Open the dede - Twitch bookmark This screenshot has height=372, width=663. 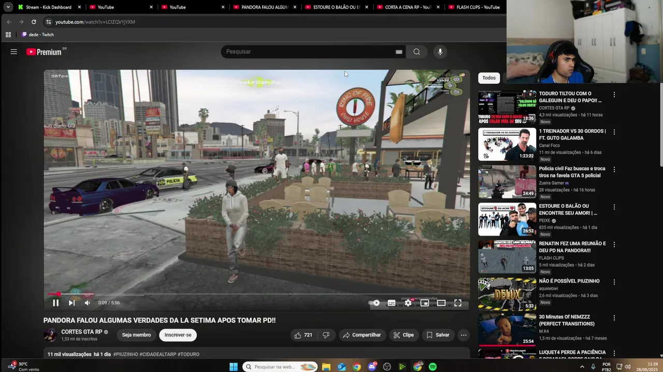[x=37, y=35]
